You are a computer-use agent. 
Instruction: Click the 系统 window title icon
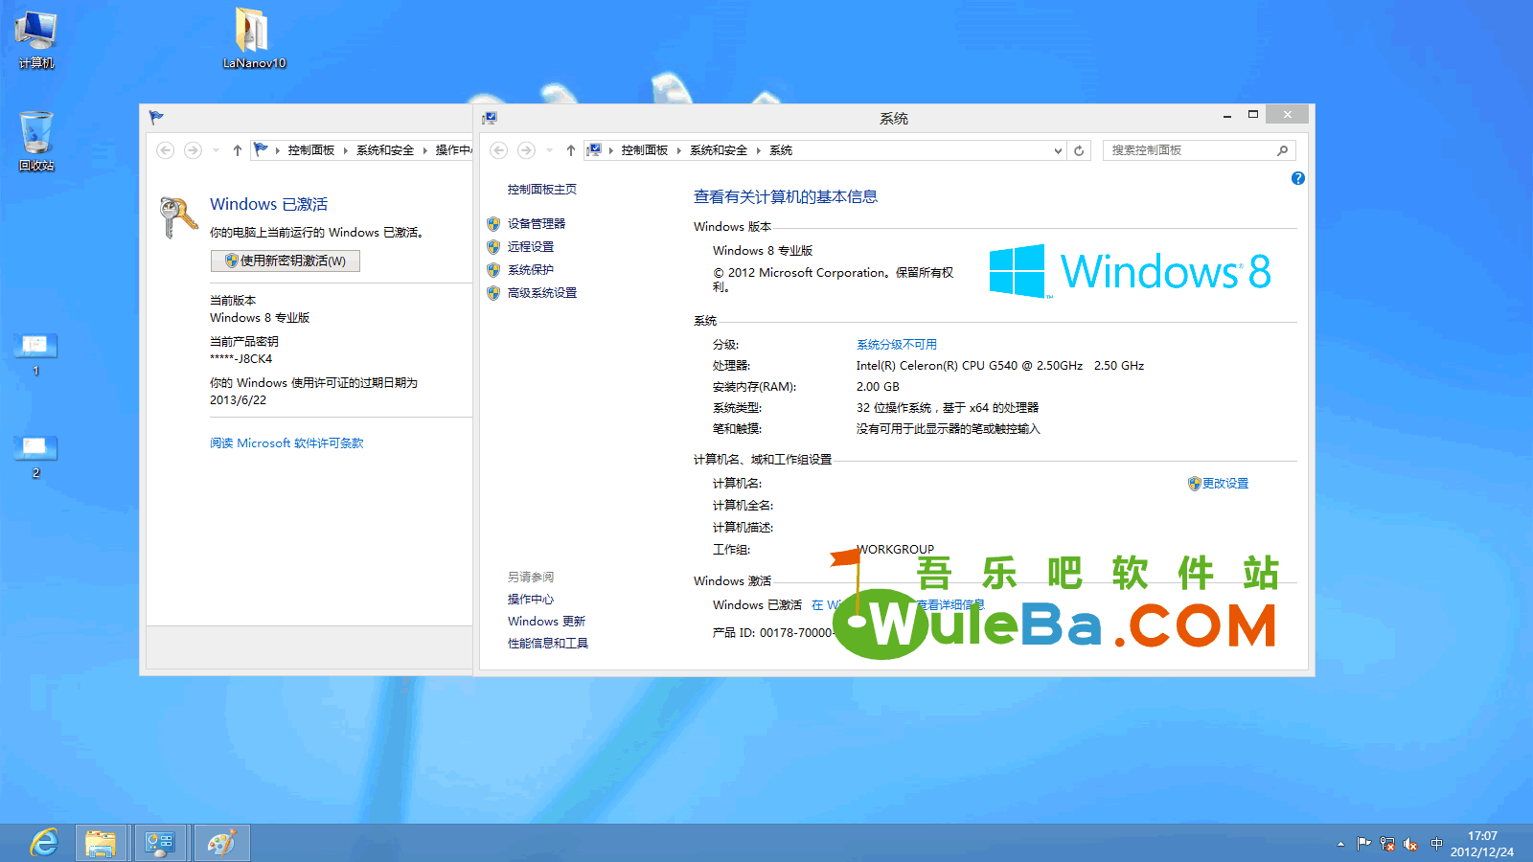point(490,118)
